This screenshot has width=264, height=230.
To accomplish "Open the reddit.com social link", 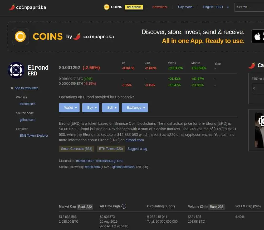I will (92, 167).
